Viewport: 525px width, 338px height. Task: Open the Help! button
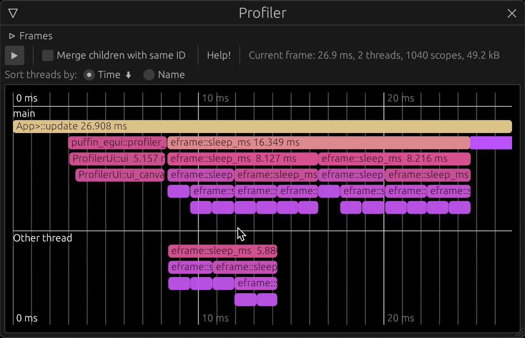[219, 55]
